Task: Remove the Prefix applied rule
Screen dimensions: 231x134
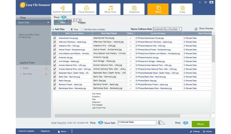Action: tap(46, 68)
